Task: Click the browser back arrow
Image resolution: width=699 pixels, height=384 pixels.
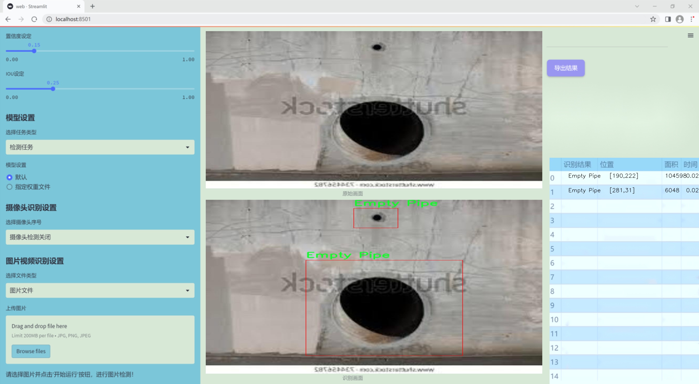Action: [8, 19]
